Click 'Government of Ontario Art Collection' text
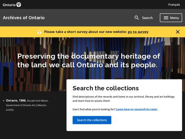This screenshot has width=185, height=139. (26, 105)
